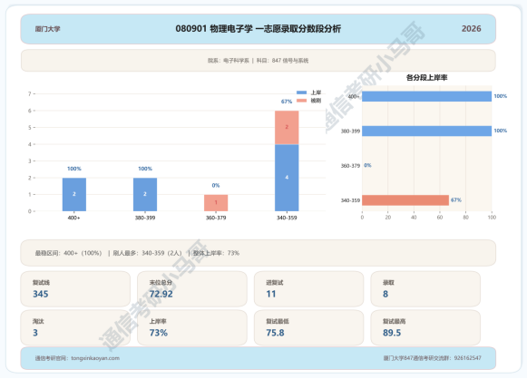Click the "340-359" x-axis label under the stacked chart
Screen dimensions: 527x379
click(x=287, y=218)
